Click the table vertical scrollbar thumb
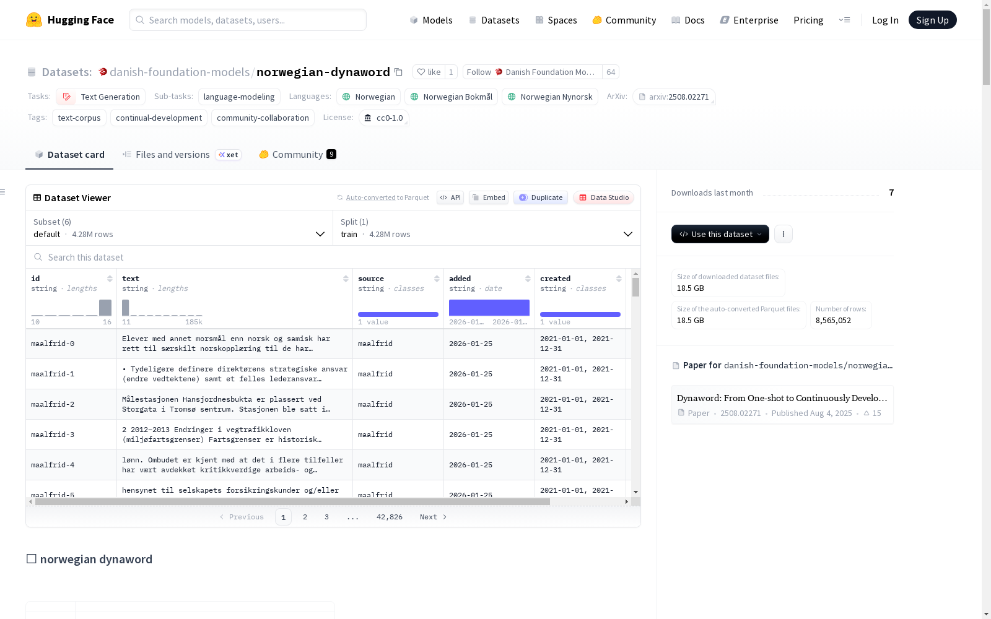 pyautogui.click(x=635, y=287)
